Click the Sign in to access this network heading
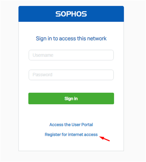The width and height of the screenshot is (146, 162). [x=71, y=38]
